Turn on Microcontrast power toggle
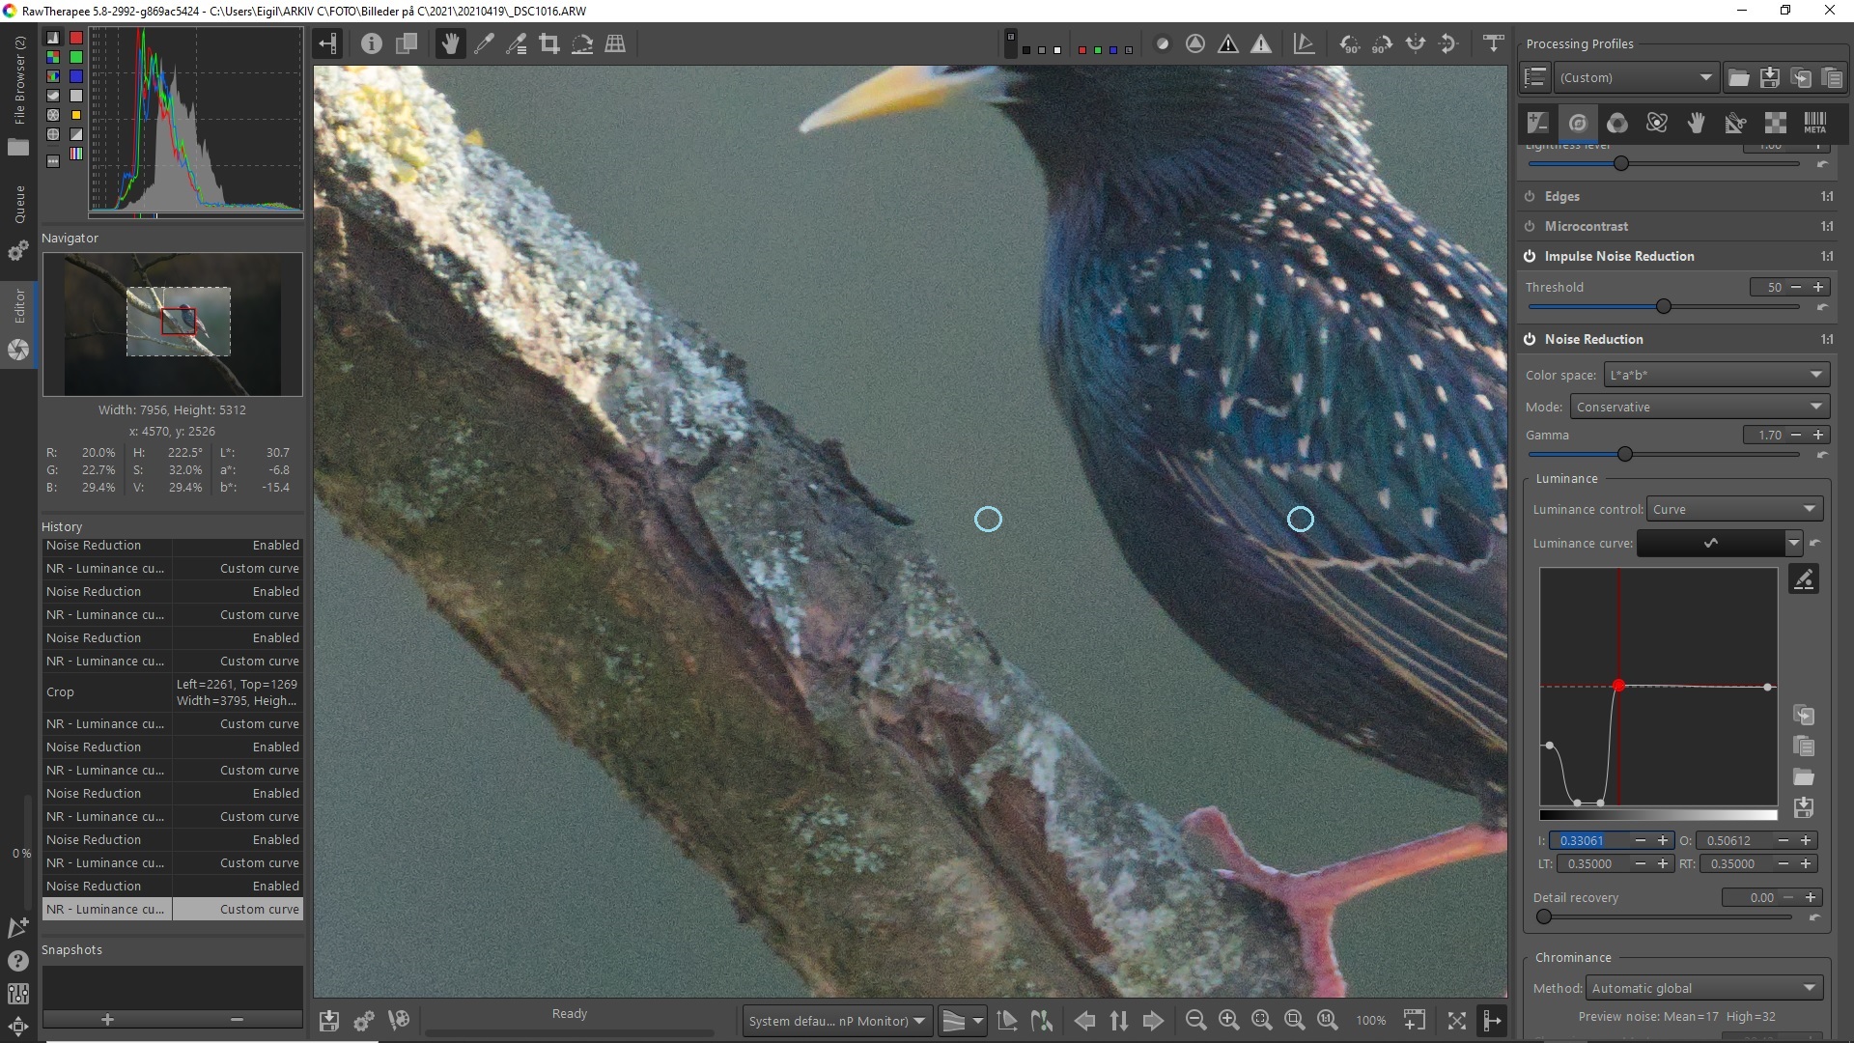The image size is (1854, 1043). click(1530, 227)
